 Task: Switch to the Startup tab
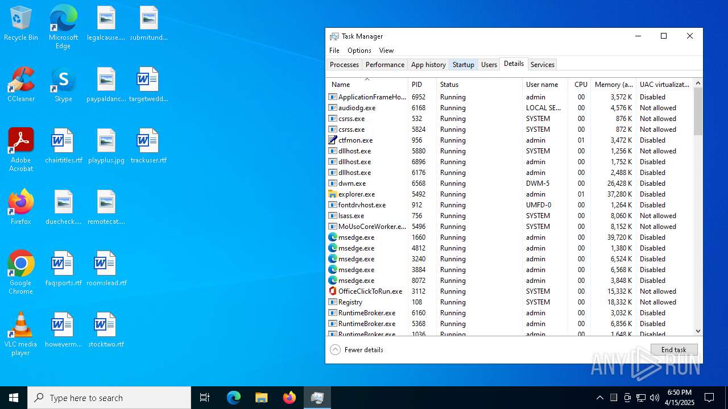464,65
